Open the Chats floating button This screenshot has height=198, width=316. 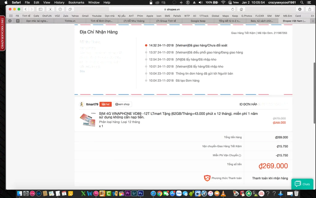(x=302, y=184)
